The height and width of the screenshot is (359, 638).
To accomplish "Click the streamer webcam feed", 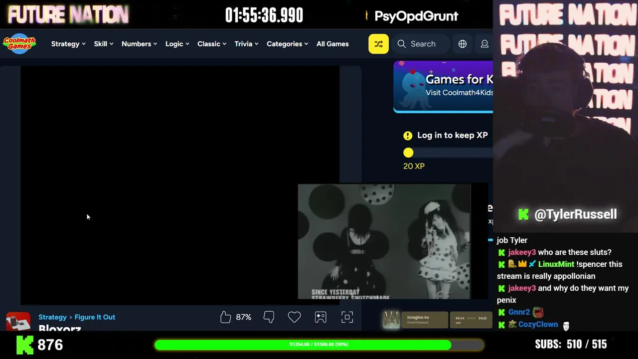I will [565, 116].
